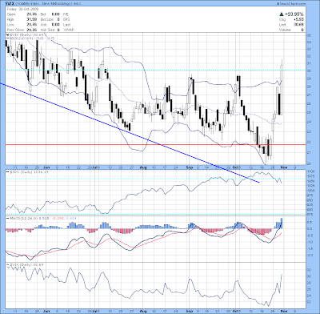Click the Ask Size label
Image resolution: width=320 pixels, height=314 pixels.
pos(47,30)
